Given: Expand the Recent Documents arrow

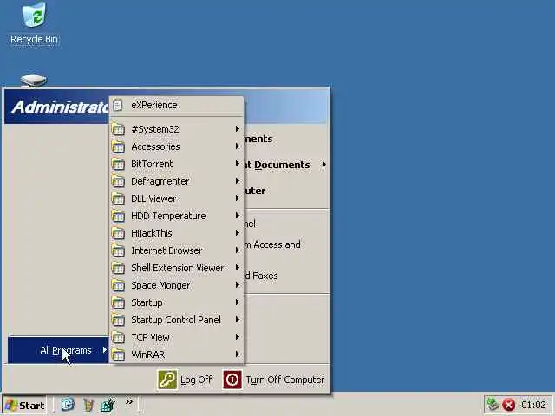Looking at the screenshot, I should 323,165.
